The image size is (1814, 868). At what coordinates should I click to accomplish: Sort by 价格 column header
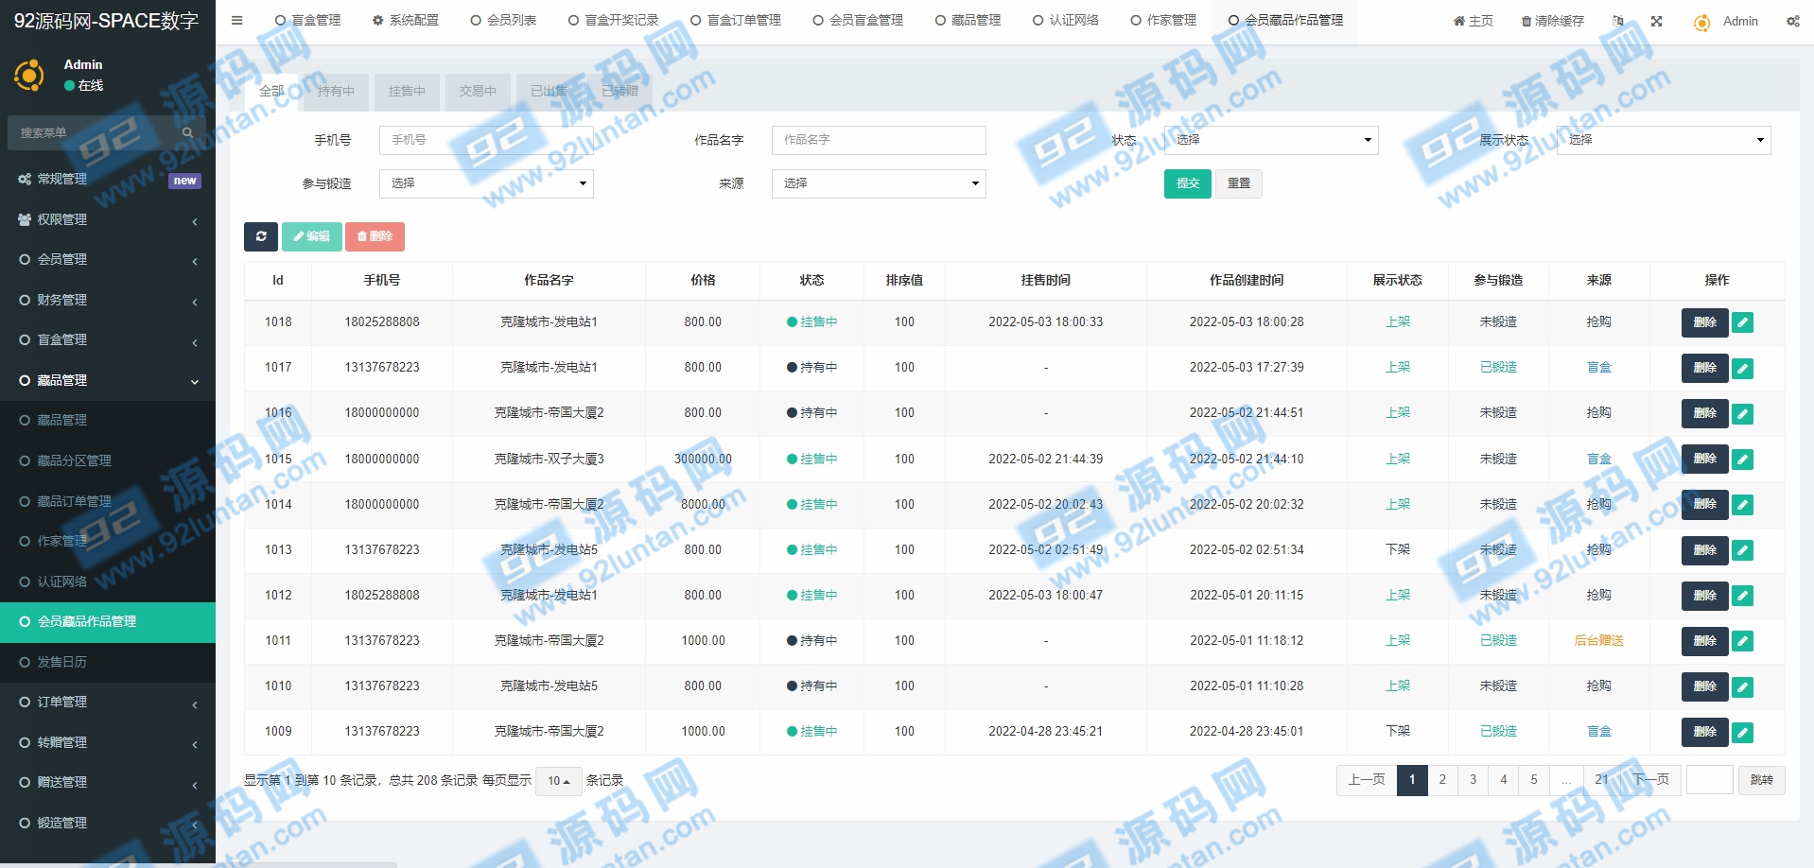click(x=703, y=280)
